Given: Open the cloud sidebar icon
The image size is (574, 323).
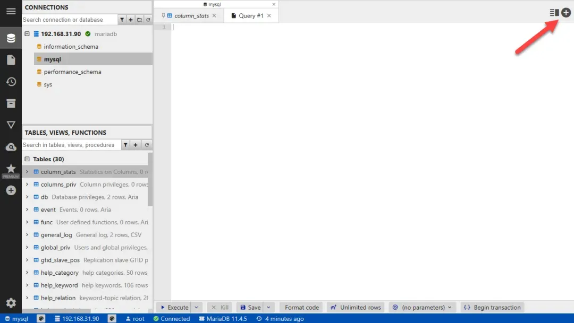Looking at the screenshot, I should click(11, 147).
